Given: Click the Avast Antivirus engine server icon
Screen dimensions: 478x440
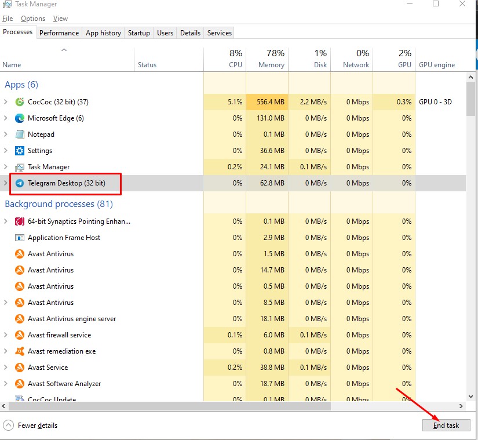Looking at the screenshot, I should 20,319.
